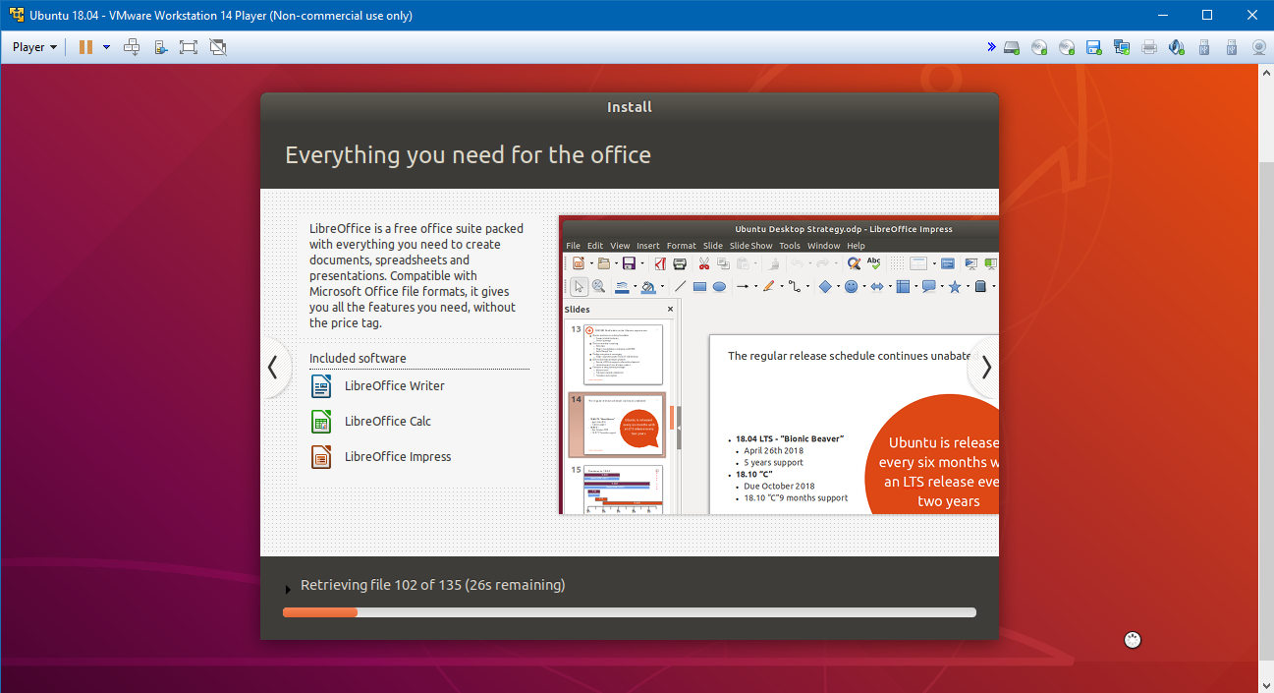Expand the installer details triangle
Viewport: 1274px width, 693px height.
[288, 590]
